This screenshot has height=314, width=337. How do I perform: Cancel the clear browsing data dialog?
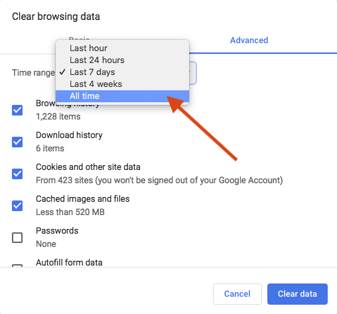(x=237, y=294)
